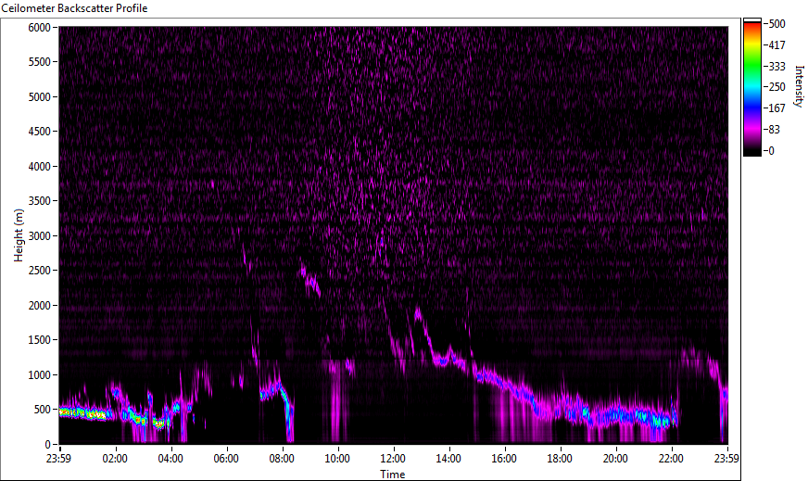This screenshot has width=808, height=481.
Task: Click the 04:00 time axis label
Action: coord(170,459)
